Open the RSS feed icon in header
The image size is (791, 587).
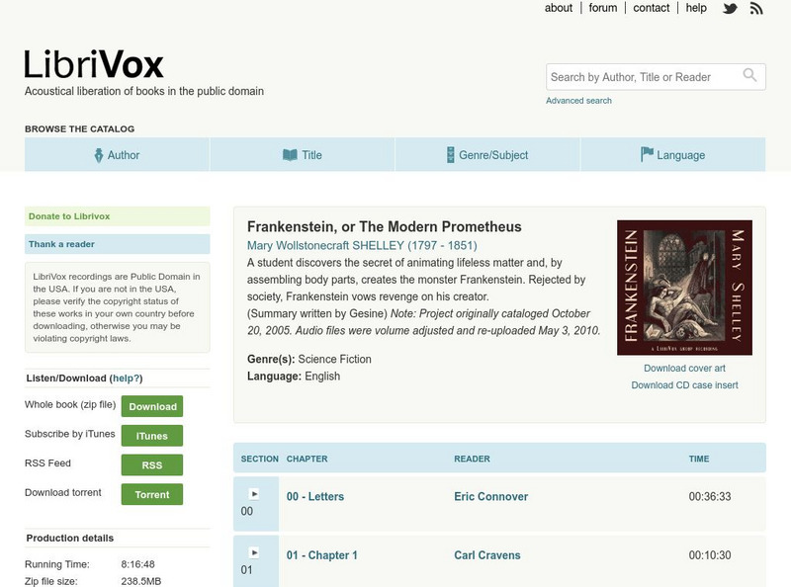[756, 9]
